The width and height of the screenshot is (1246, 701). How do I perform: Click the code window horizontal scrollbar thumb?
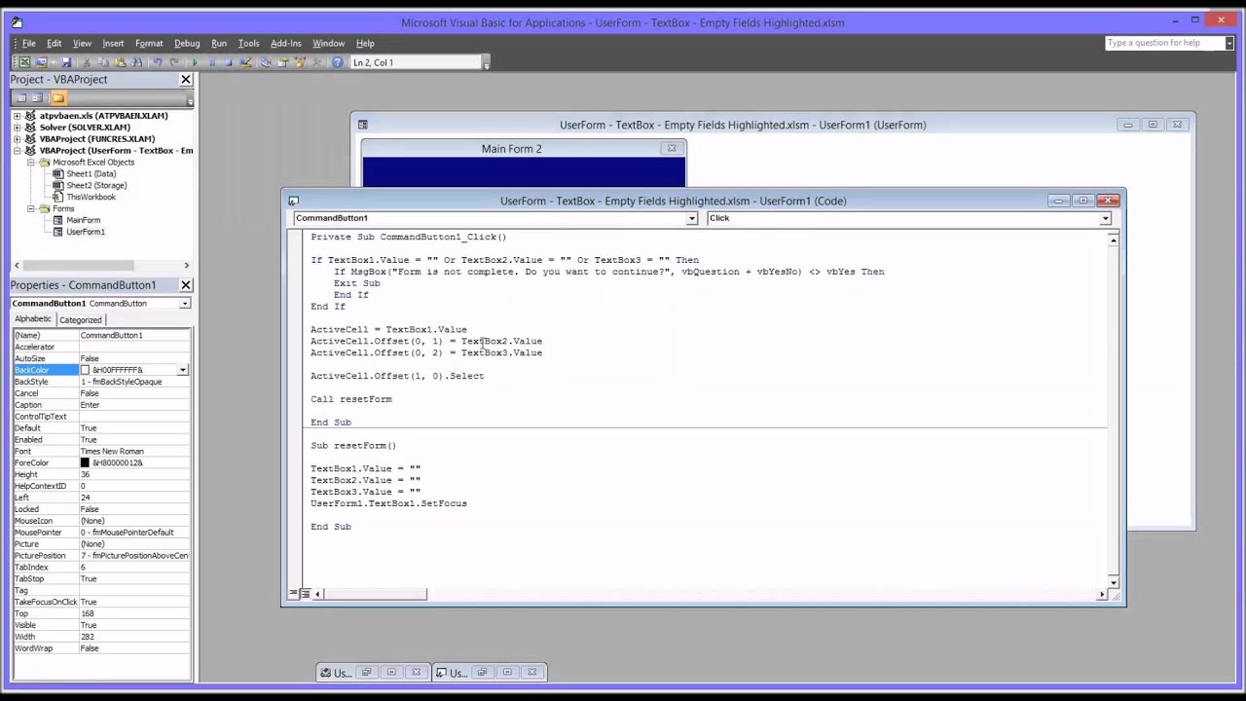coord(375,594)
